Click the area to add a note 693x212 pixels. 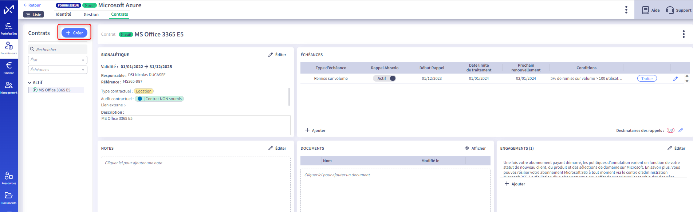(196, 184)
